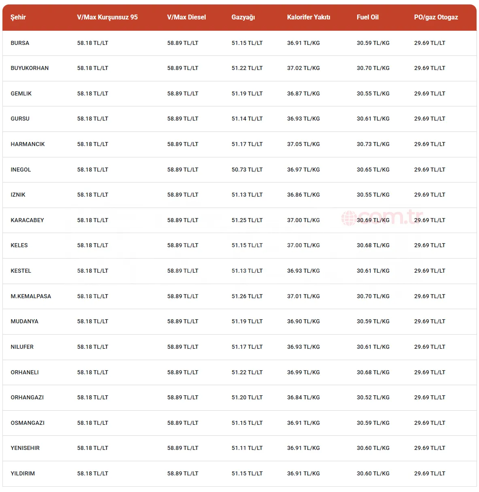Click HARMANCIK's 37.05 TL/KG Kalorifer price
Viewport: 479px width, 492px height.
click(303, 144)
